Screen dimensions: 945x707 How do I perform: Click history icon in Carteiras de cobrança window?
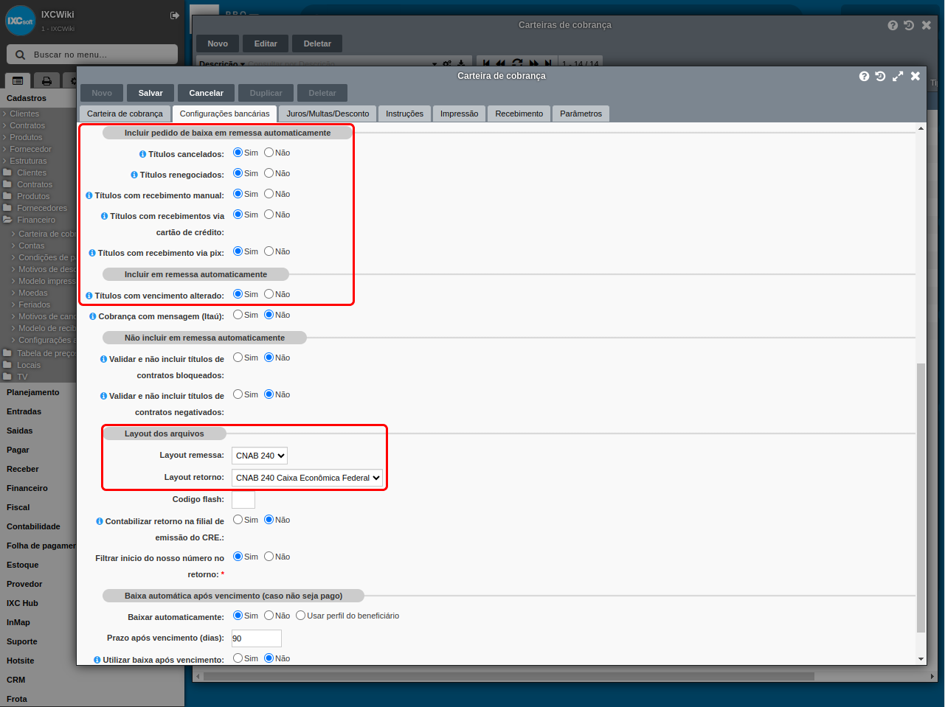tap(909, 25)
